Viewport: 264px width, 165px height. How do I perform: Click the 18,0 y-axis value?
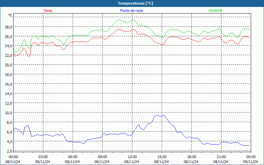click(x=8, y=75)
